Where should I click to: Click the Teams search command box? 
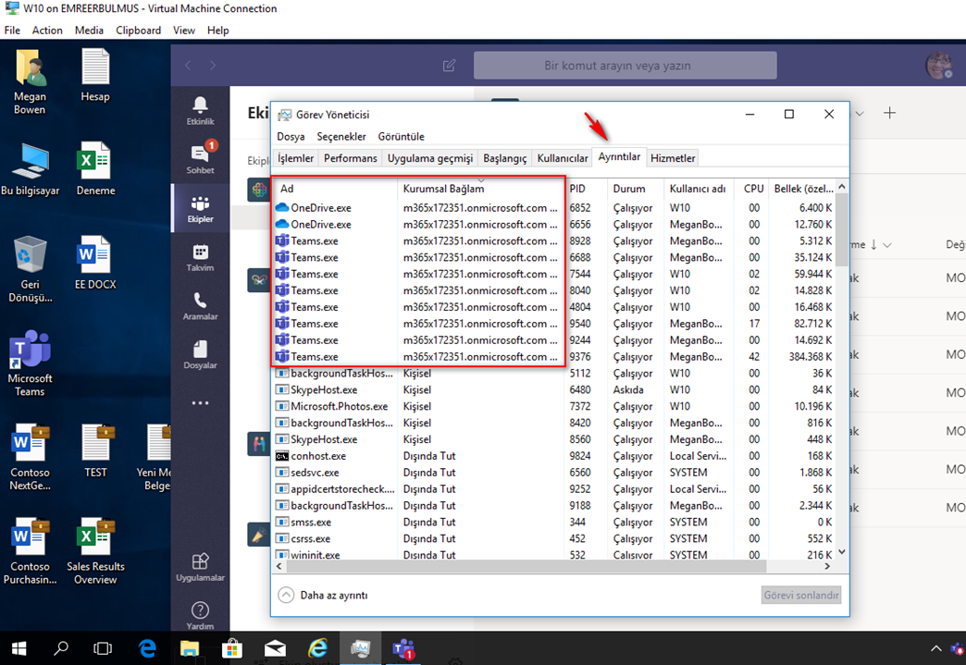click(625, 66)
